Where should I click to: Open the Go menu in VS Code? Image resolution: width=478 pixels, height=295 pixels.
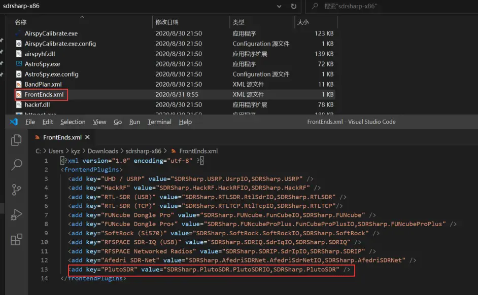click(x=118, y=122)
